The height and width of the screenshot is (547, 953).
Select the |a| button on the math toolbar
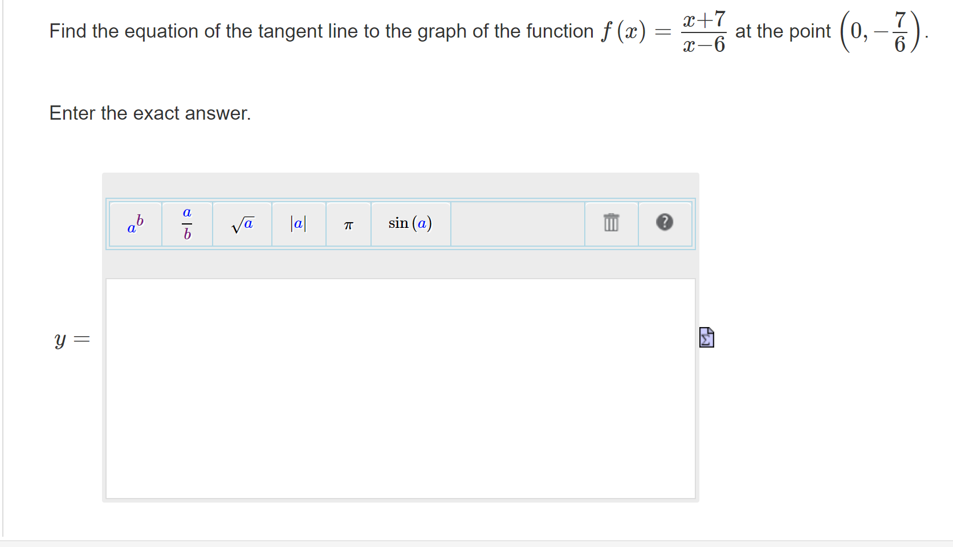point(298,224)
